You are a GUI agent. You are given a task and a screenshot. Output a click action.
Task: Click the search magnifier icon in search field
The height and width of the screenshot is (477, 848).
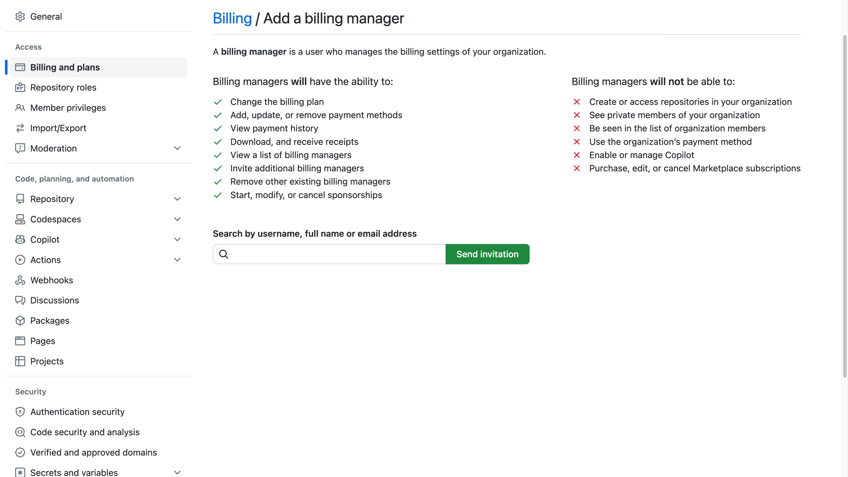tap(223, 254)
